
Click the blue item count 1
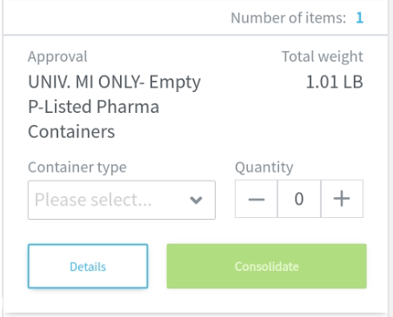pos(359,18)
